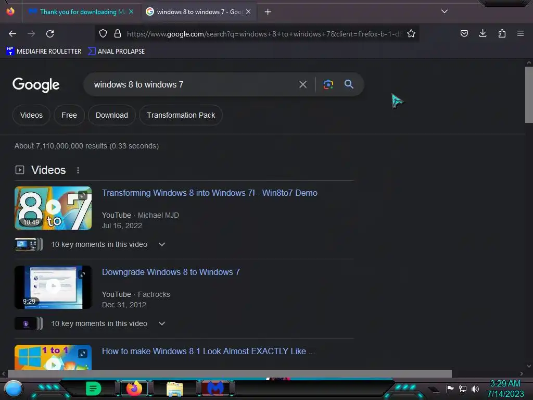Close the 'windows 8 to windows 7' tab
The height and width of the screenshot is (400, 533).
point(248,11)
